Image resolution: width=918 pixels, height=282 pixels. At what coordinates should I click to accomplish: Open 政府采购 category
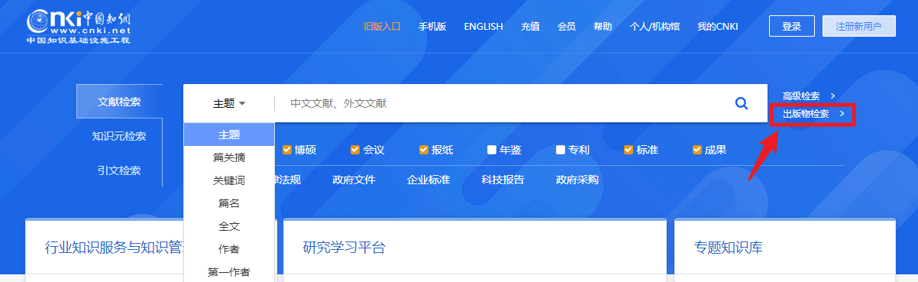(x=577, y=180)
